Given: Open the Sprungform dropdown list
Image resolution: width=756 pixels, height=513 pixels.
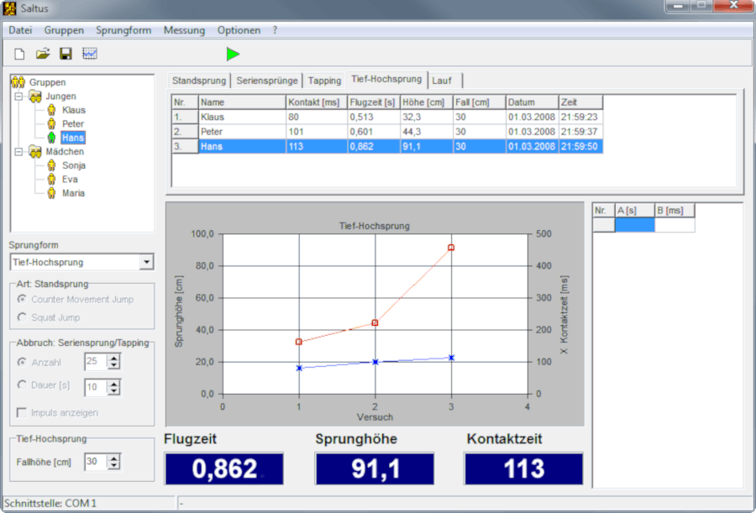Looking at the screenshot, I should (x=147, y=262).
